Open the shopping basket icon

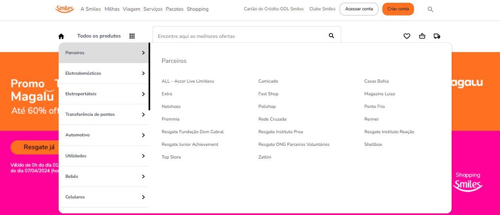(422, 36)
